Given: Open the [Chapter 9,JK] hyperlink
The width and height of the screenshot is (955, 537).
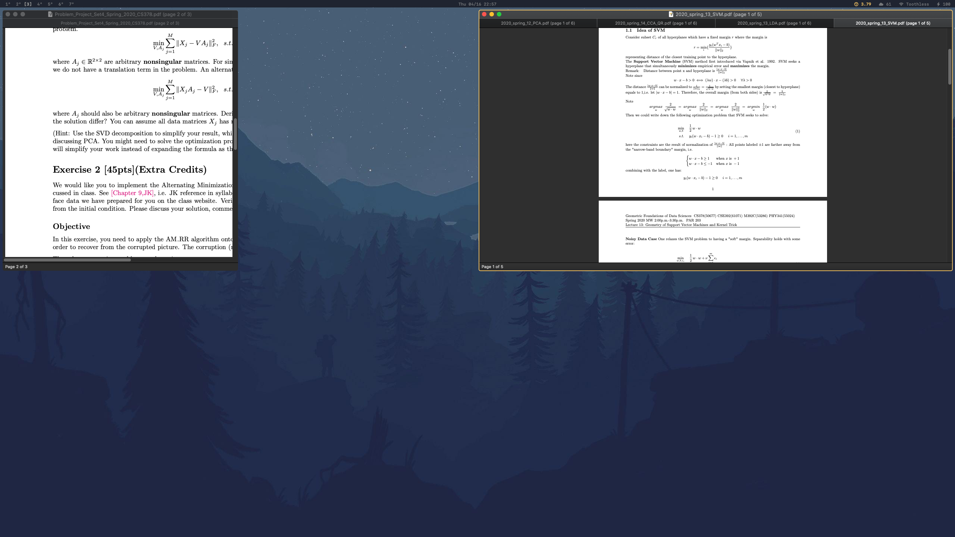Looking at the screenshot, I should click(132, 193).
